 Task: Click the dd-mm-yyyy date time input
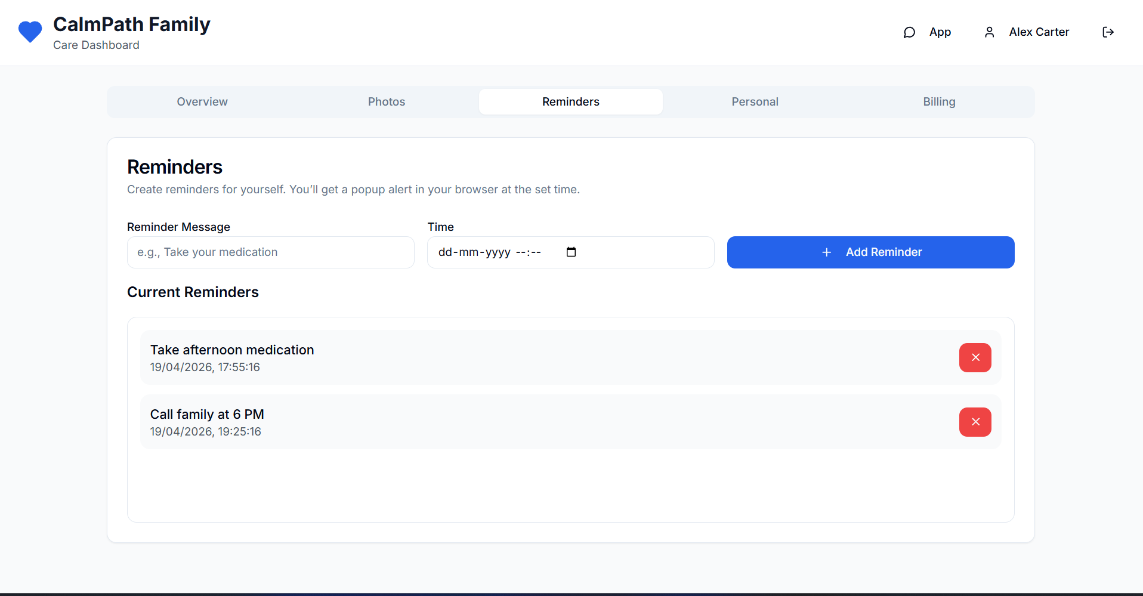489,252
